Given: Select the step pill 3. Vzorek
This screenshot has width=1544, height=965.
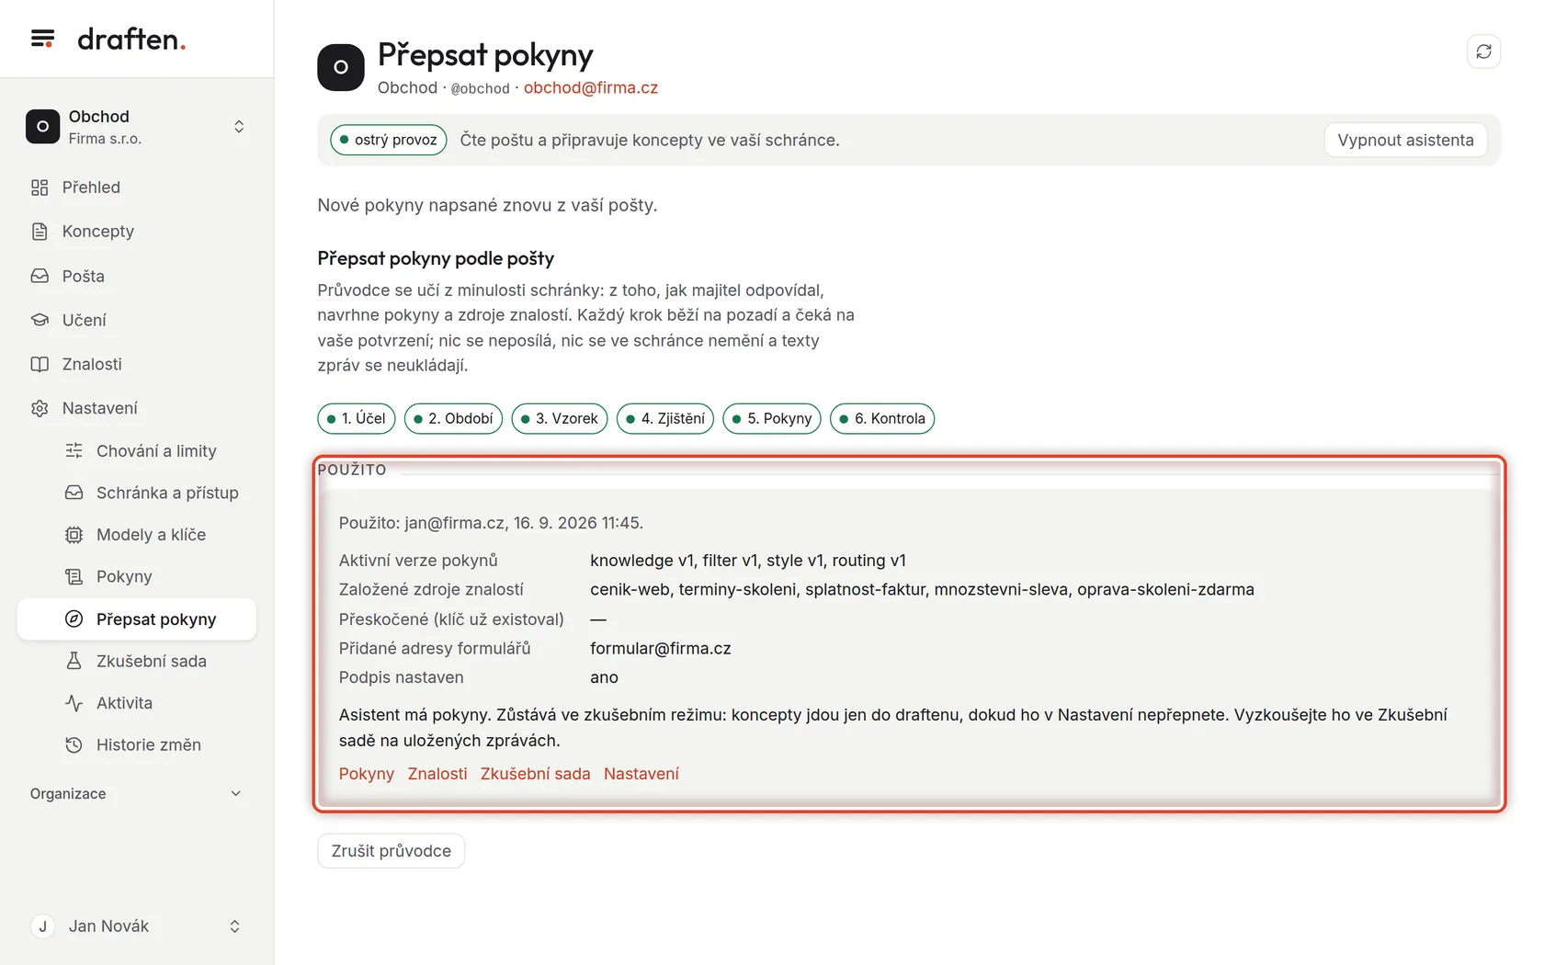Looking at the screenshot, I should 559,418.
